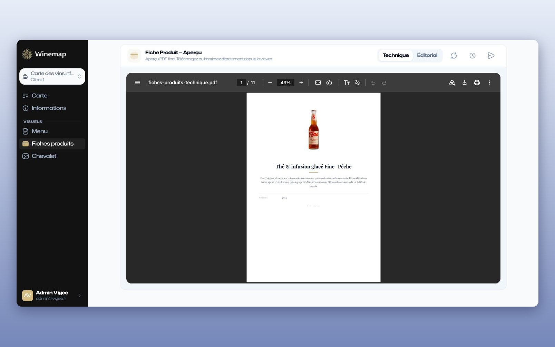Click the redo arrow in PDF toolbar
This screenshot has width=555, height=347.
[384, 83]
